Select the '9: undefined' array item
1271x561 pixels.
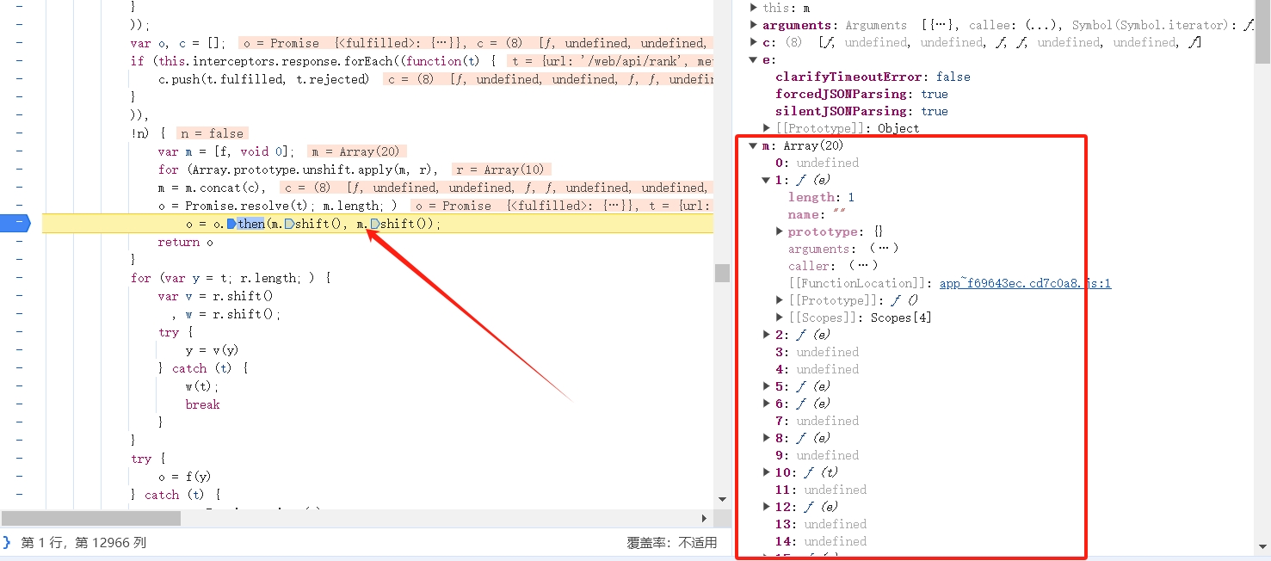coord(817,455)
